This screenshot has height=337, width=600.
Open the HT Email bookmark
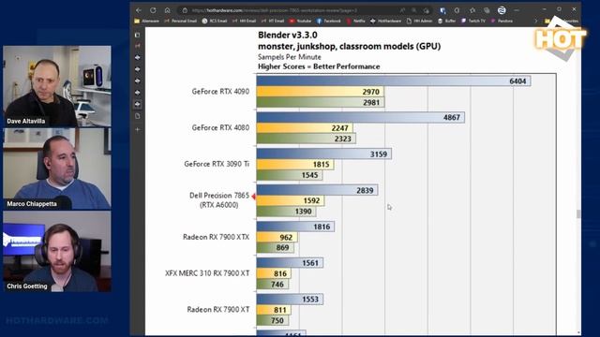pos(273,21)
